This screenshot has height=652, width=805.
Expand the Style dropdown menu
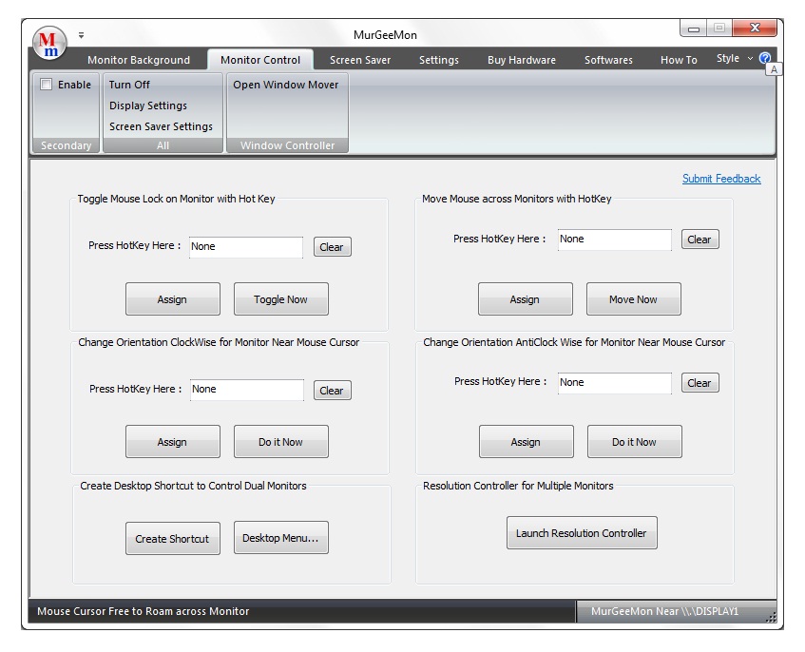coord(734,59)
